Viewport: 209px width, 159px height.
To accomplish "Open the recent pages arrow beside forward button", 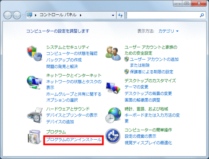I will 23,15.
